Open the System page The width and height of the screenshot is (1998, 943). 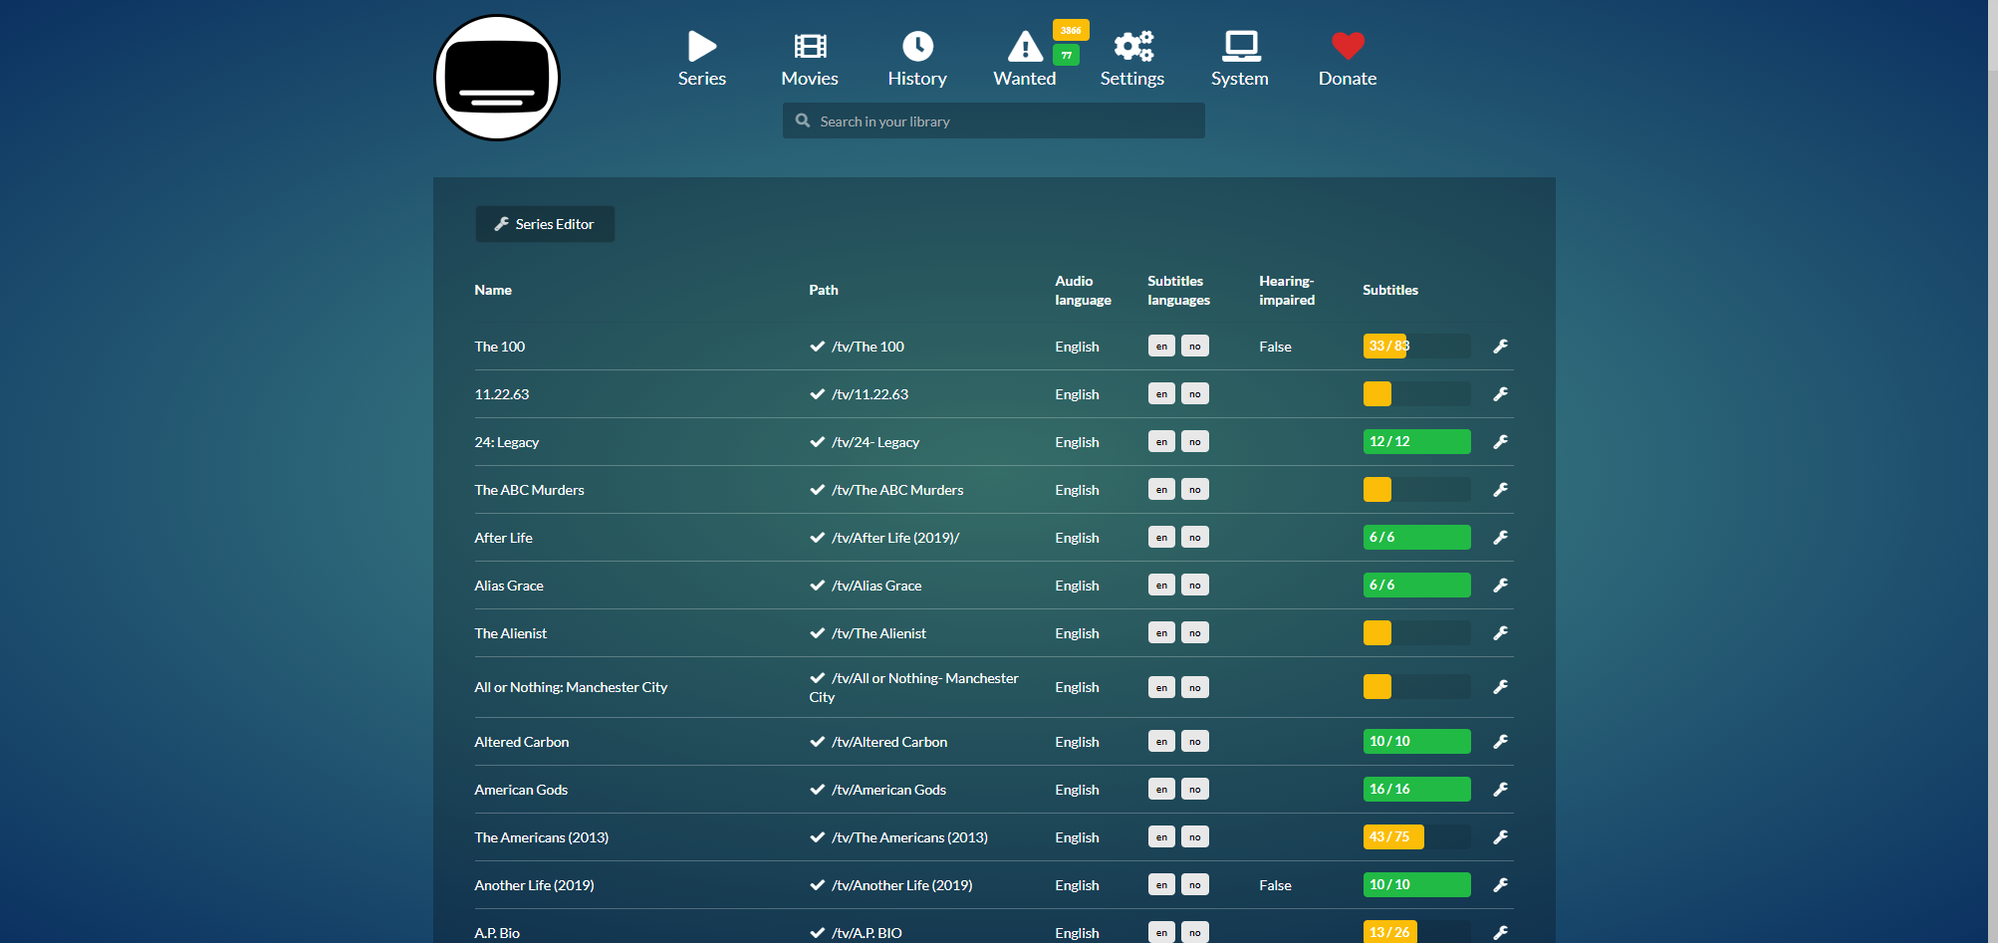coord(1239,59)
